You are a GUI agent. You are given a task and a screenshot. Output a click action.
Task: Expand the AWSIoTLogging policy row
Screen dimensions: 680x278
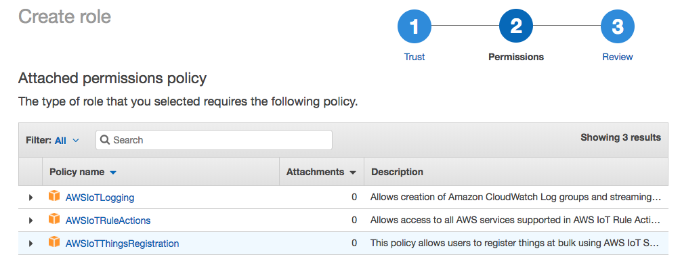30,198
